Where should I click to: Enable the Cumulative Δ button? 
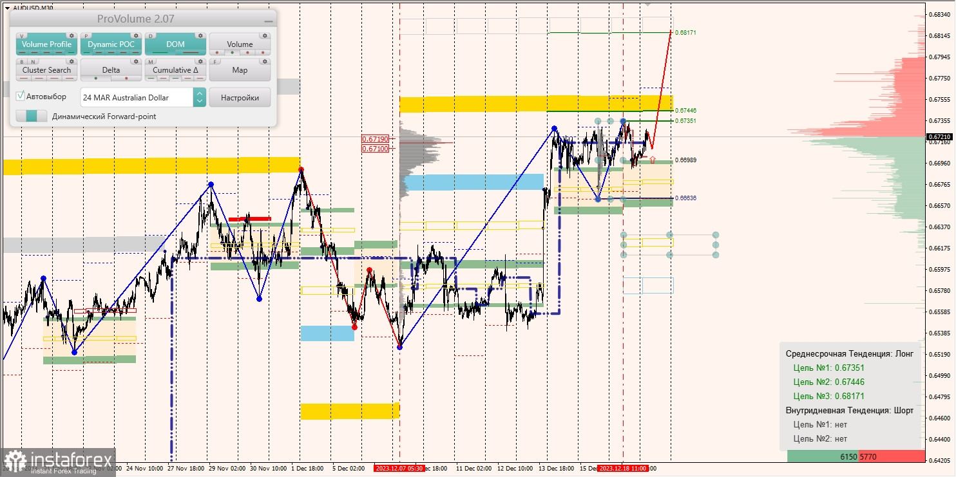tap(175, 70)
